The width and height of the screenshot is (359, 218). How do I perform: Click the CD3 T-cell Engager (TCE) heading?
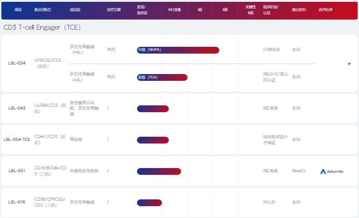[42, 27]
